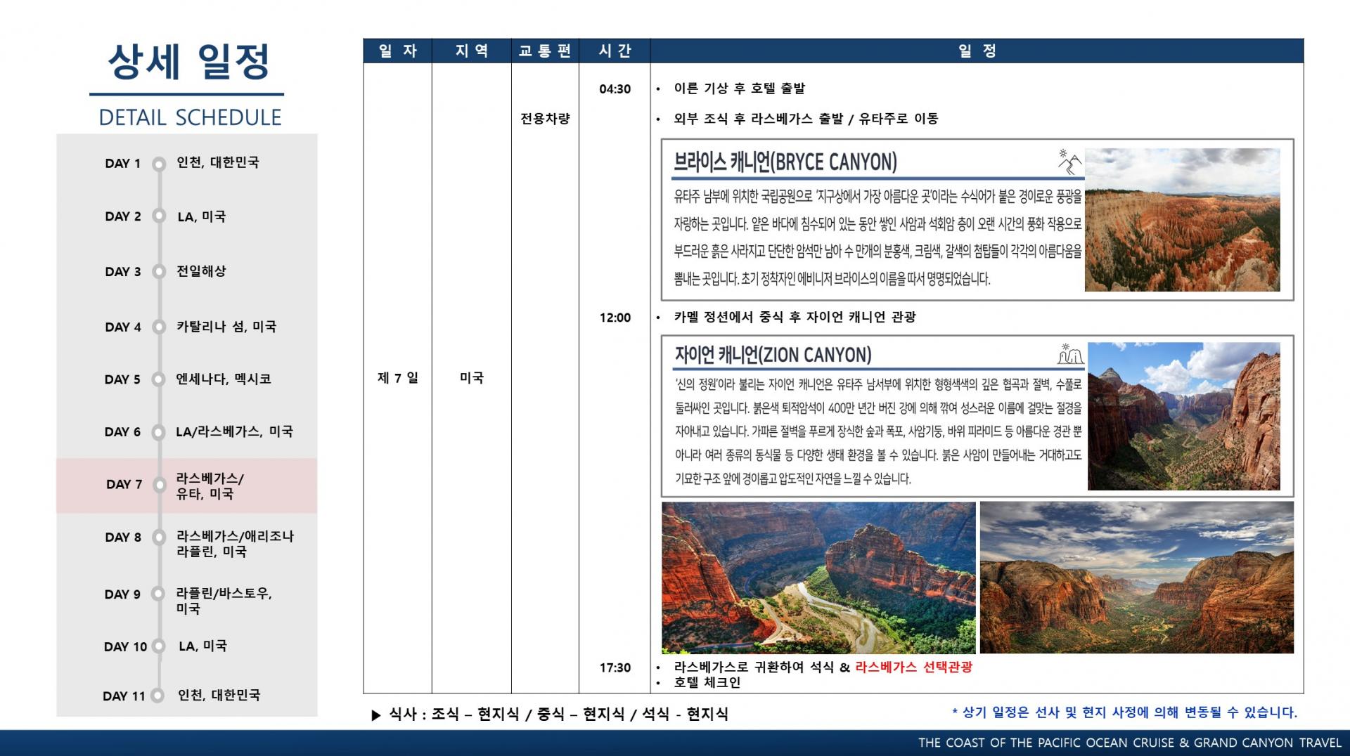Click the 브라이스 캐니언(BRYCE CANYON) heading
The width and height of the screenshot is (1350, 756).
coord(785,162)
